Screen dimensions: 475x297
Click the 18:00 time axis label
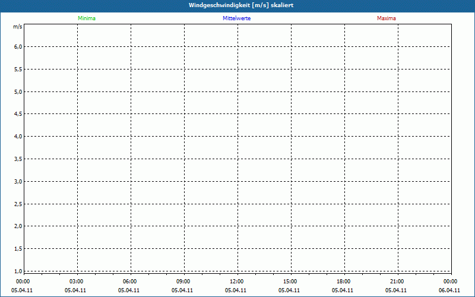point(343,282)
